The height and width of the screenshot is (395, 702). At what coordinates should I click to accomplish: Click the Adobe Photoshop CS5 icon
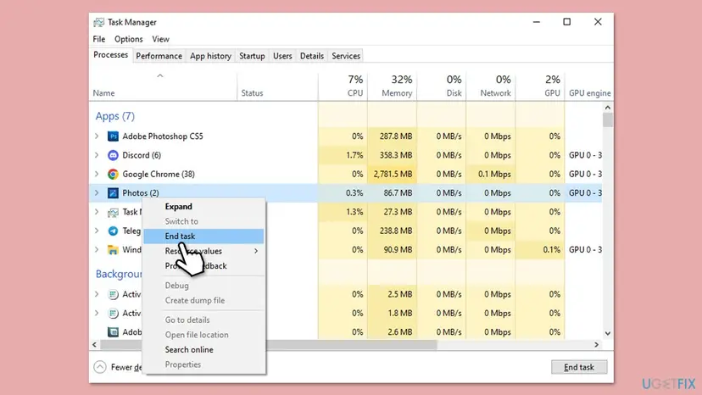tap(113, 136)
